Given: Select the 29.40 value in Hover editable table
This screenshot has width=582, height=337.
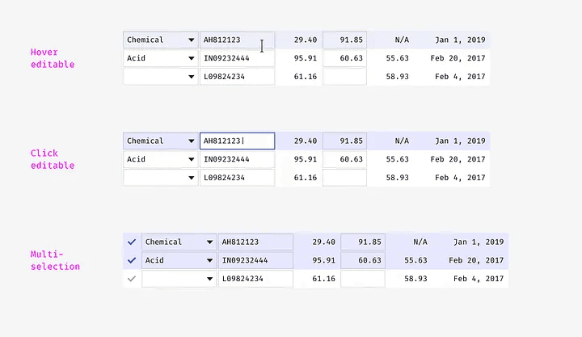Looking at the screenshot, I should pos(306,40).
